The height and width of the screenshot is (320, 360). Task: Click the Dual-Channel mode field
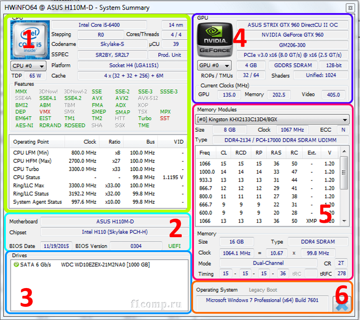click(268, 263)
